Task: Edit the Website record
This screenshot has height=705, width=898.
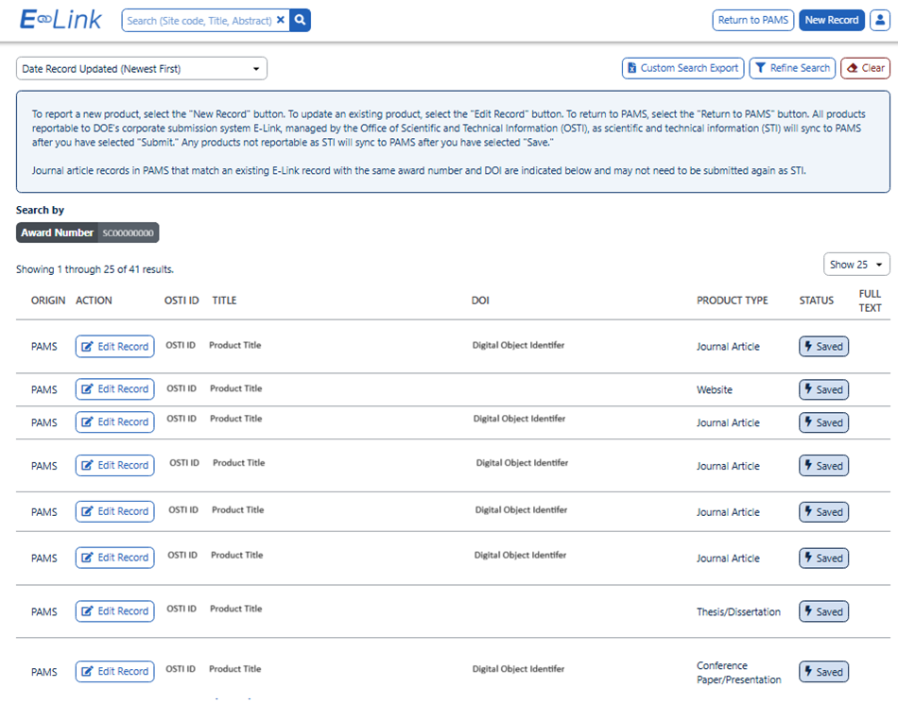Action: coord(114,389)
